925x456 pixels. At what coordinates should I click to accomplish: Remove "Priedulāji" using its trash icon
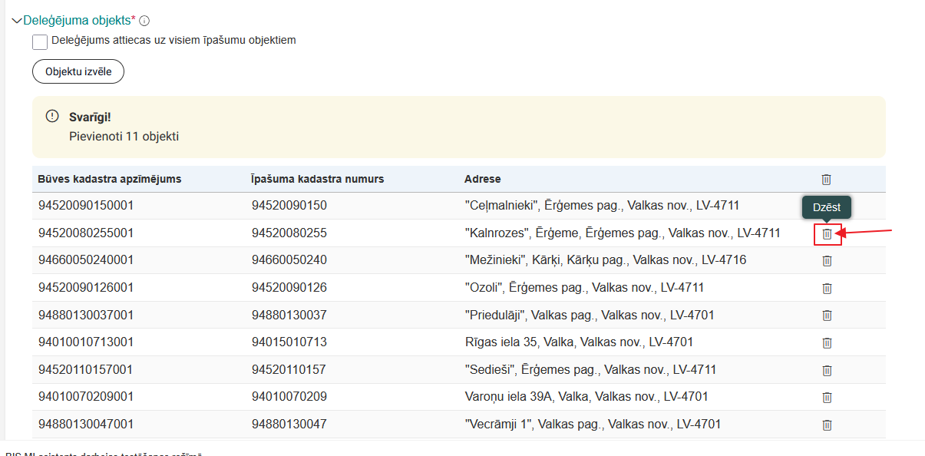click(827, 316)
